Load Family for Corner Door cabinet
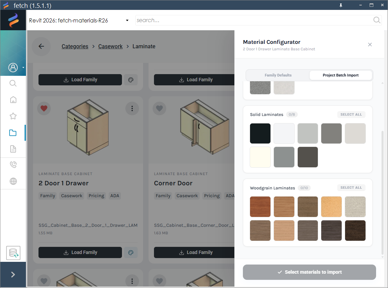The width and height of the screenshot is (388, 288). point(194,252)
